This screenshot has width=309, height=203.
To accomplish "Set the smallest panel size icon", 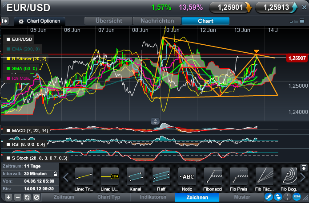I will pyautogui.click(x=291, y=22).
